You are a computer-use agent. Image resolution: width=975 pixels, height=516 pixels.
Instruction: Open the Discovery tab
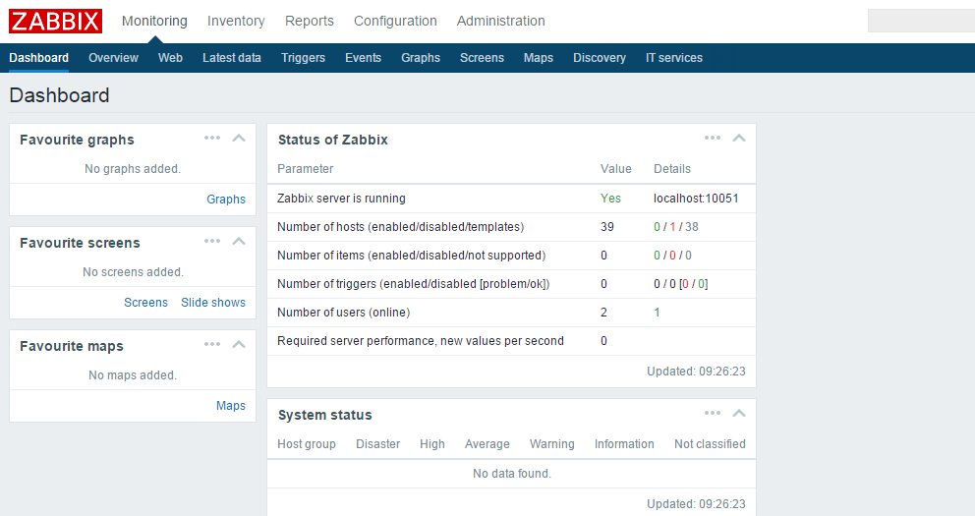(x=600, y=58)
